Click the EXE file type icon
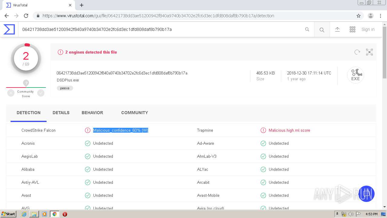 [x=355, y=75]
